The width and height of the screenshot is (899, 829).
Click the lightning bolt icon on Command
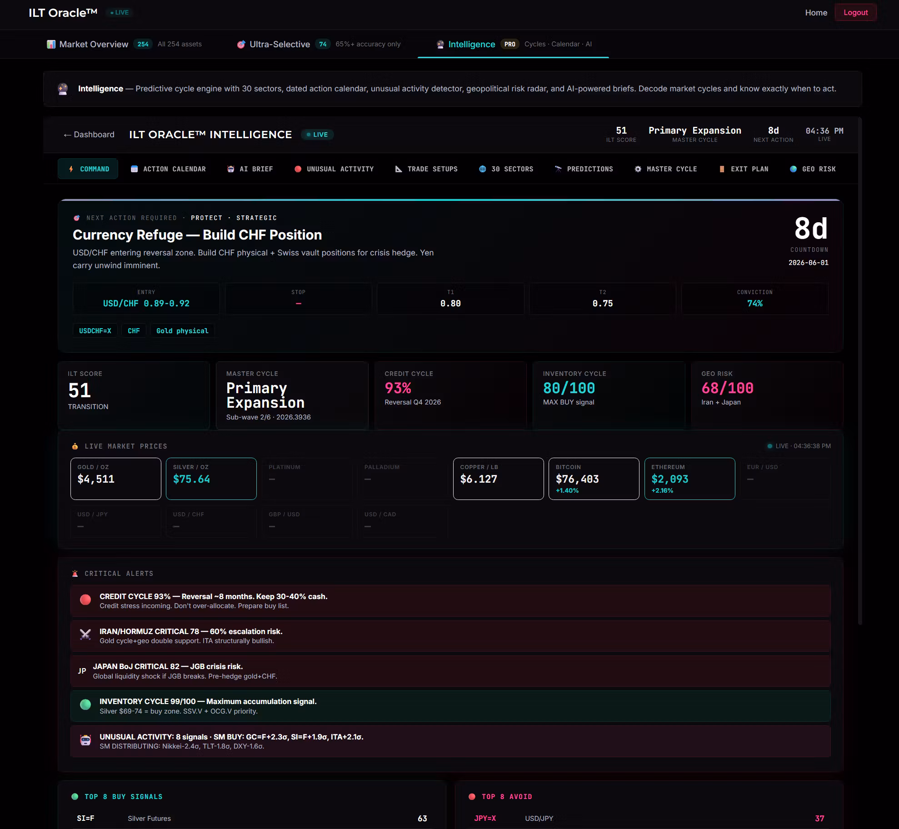point(71,169)
